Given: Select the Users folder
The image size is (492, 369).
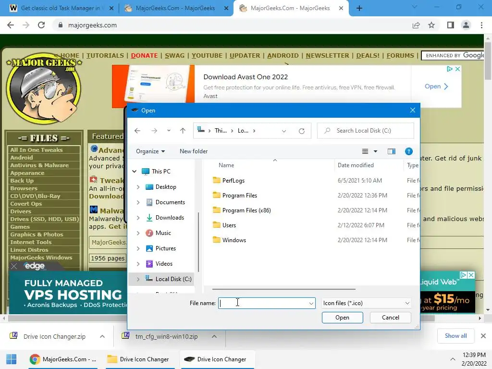Looking at the screenshot, I should click(229, 225).
